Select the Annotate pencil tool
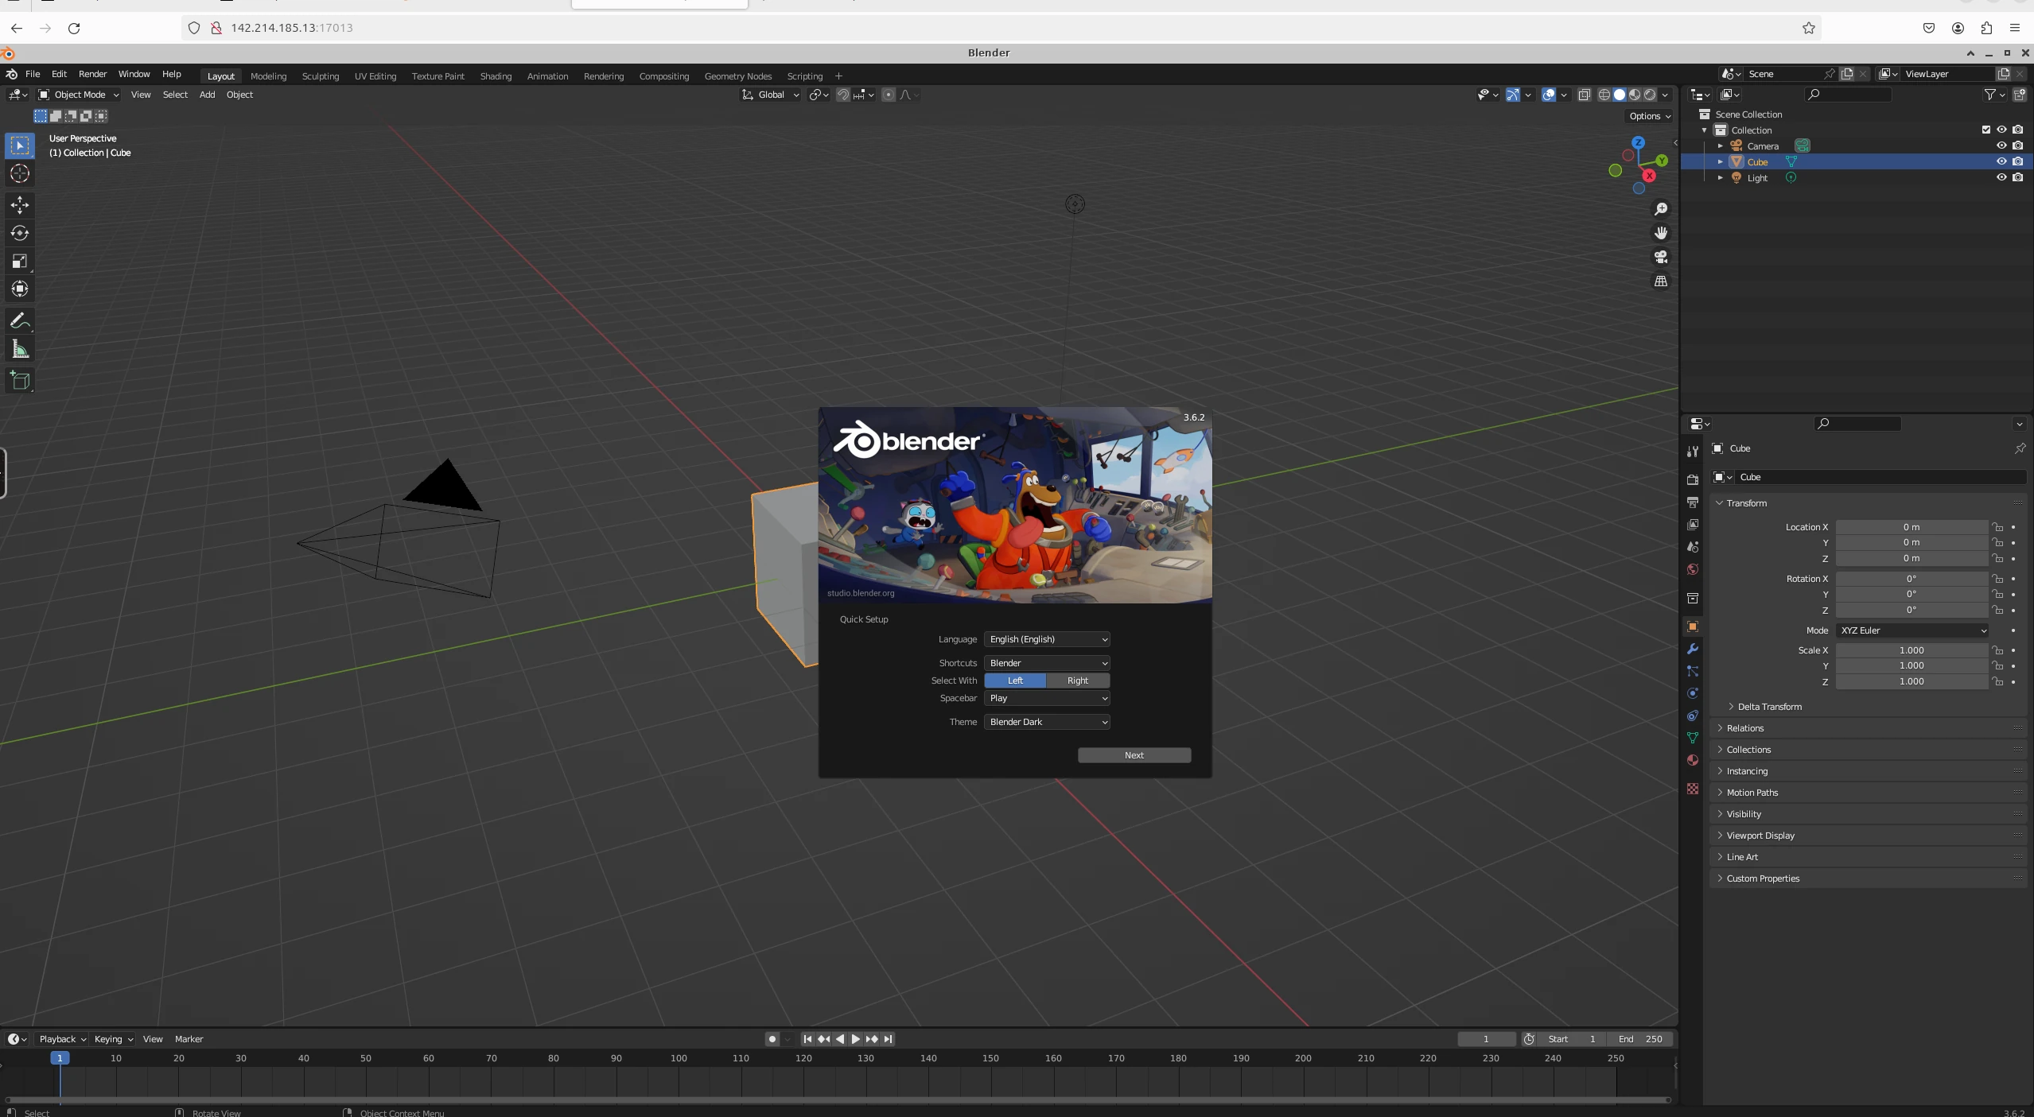This screenshot has width=2034, height=1117. pyautogui.click(x=20, y=321)
